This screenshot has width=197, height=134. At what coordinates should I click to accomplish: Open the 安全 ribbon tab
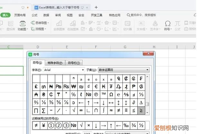coord(81,15)
